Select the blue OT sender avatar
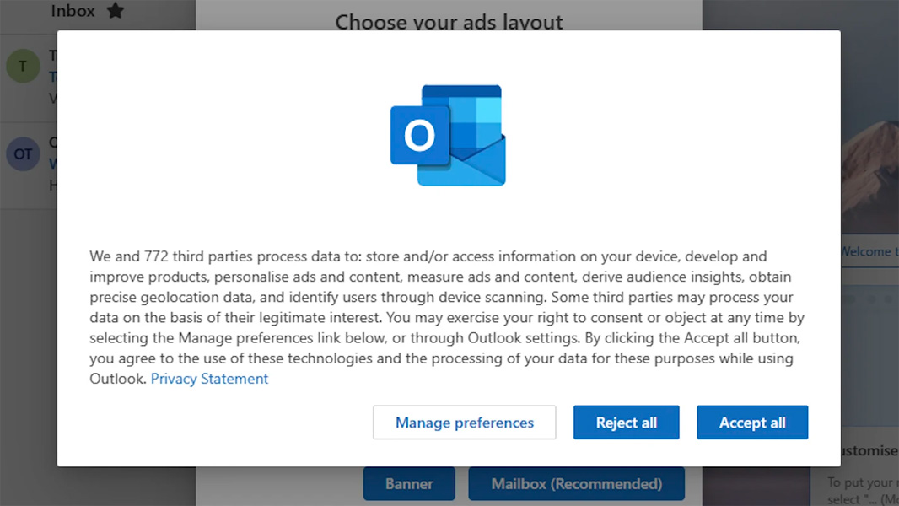Screen dimensions: 899x506 [23, 153]
